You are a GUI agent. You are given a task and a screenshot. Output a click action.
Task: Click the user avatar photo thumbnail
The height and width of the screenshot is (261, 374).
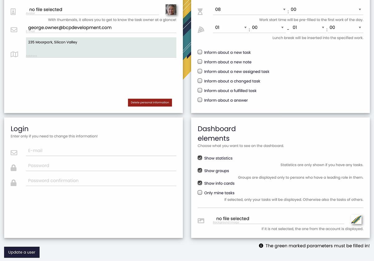(x=171, y=10)
